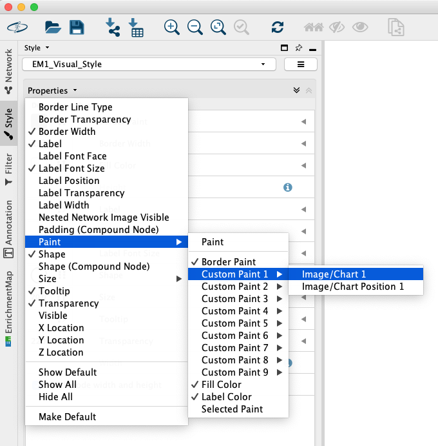This screenshot has height=446, width=438.
Task: Click Hide All in menu
Action: click(106, 396)
